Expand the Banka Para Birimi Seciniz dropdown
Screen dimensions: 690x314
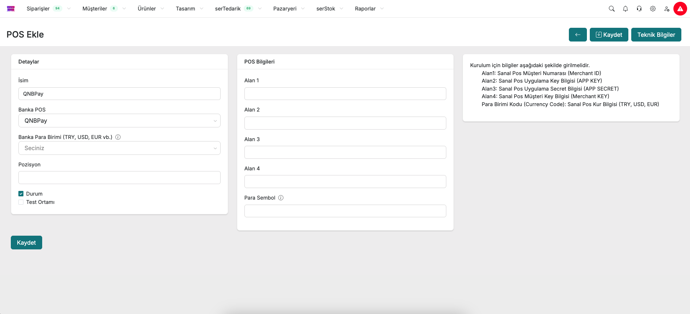pos(119,148)
